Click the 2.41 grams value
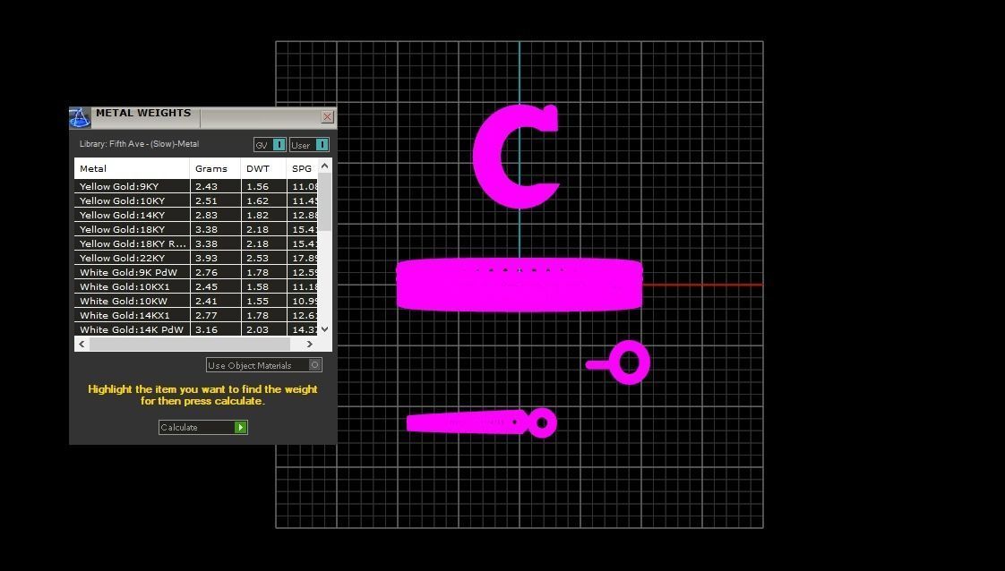The height and width of the screenshot is (571, 1005). [206, 301]
